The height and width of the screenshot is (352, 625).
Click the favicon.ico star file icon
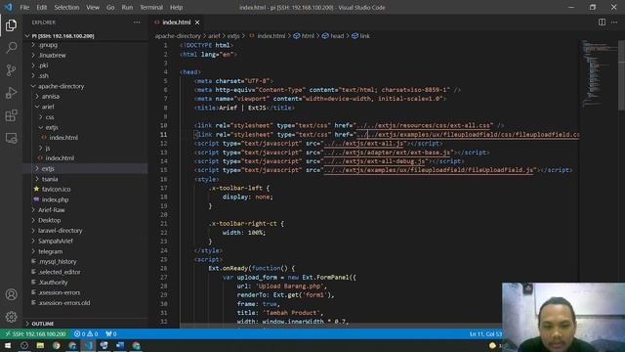coord(37,189)
